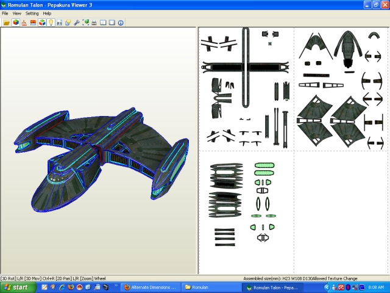This screenshot has width=390, height=293.
Task: Toggle the textured cube display icon
Action: coord(16,23)
